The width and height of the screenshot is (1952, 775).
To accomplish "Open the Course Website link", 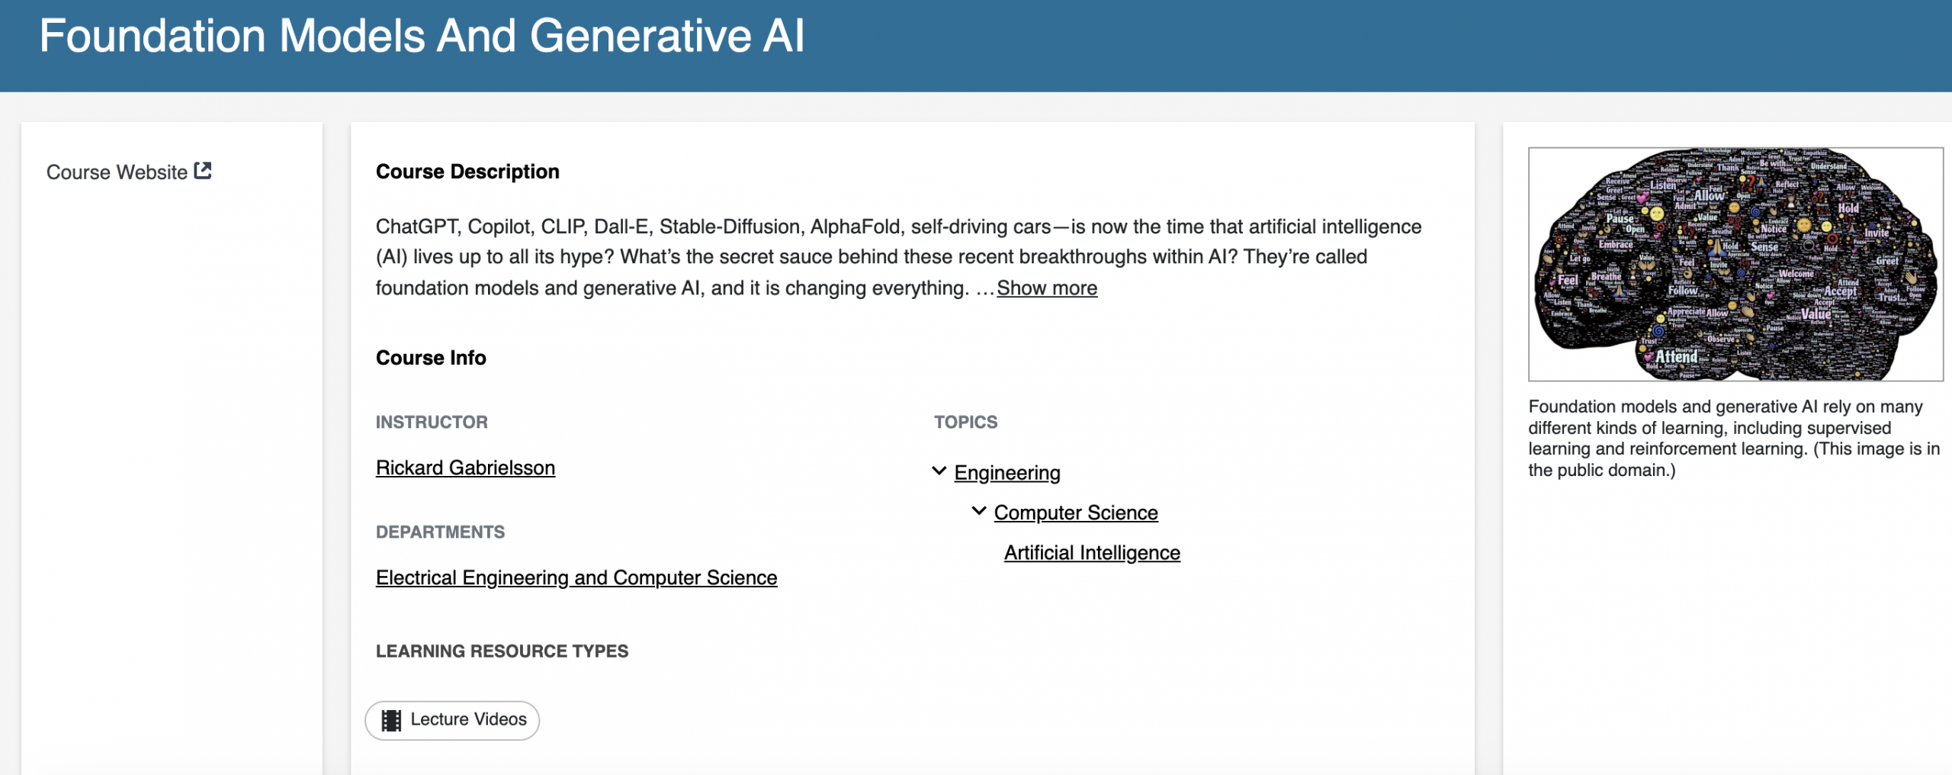I will 117,172.
